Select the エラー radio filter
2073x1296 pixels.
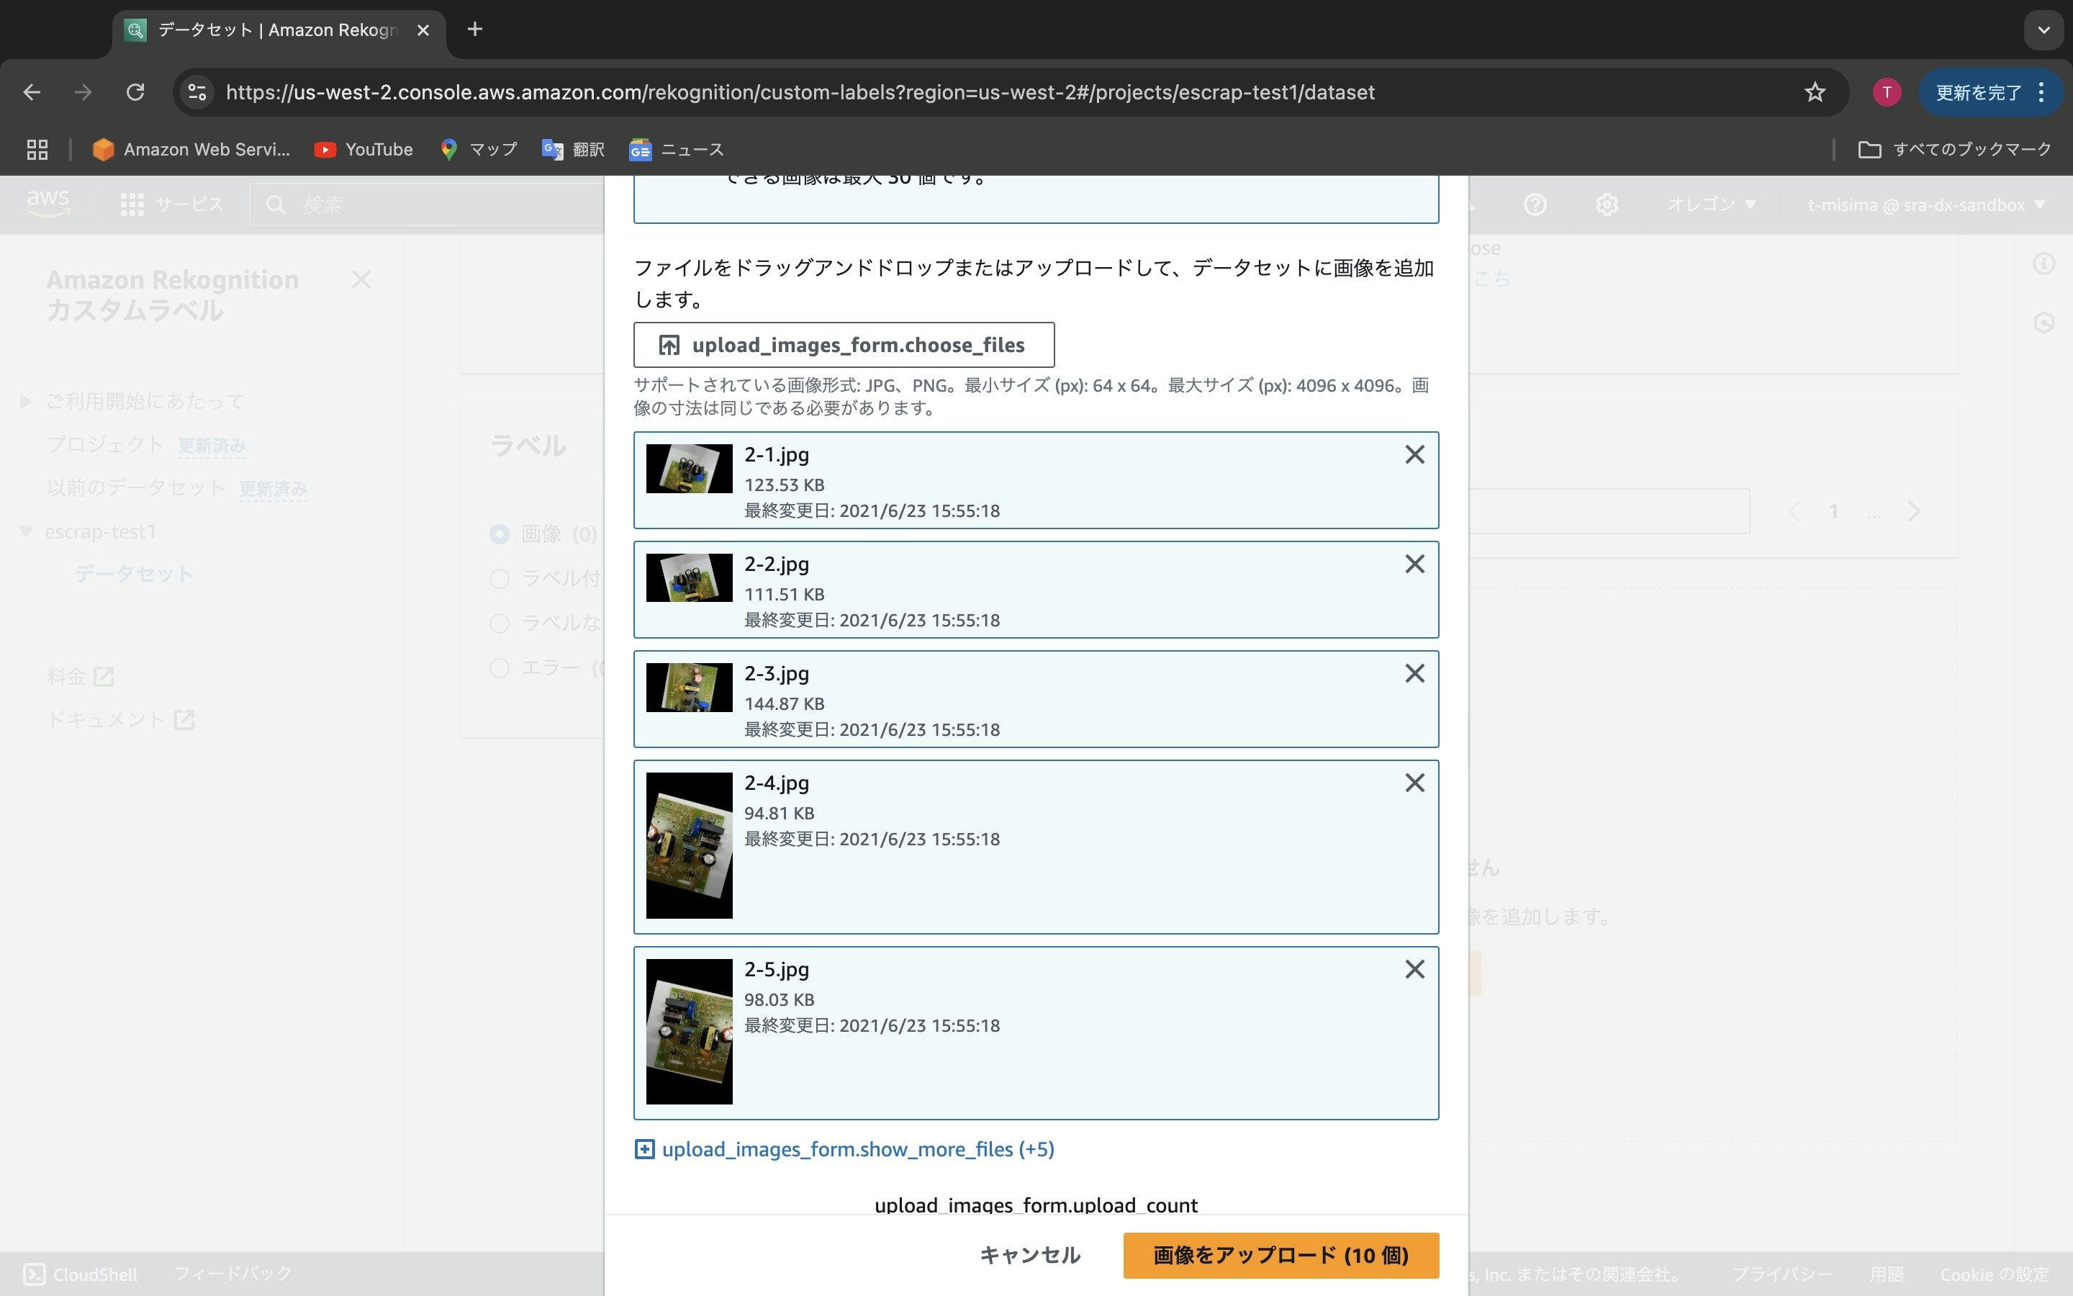coord(500,667)
